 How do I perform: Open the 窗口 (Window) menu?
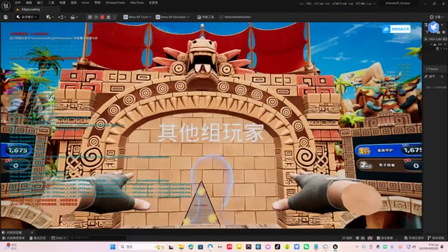pyautogui.click(x=40, y=3)
